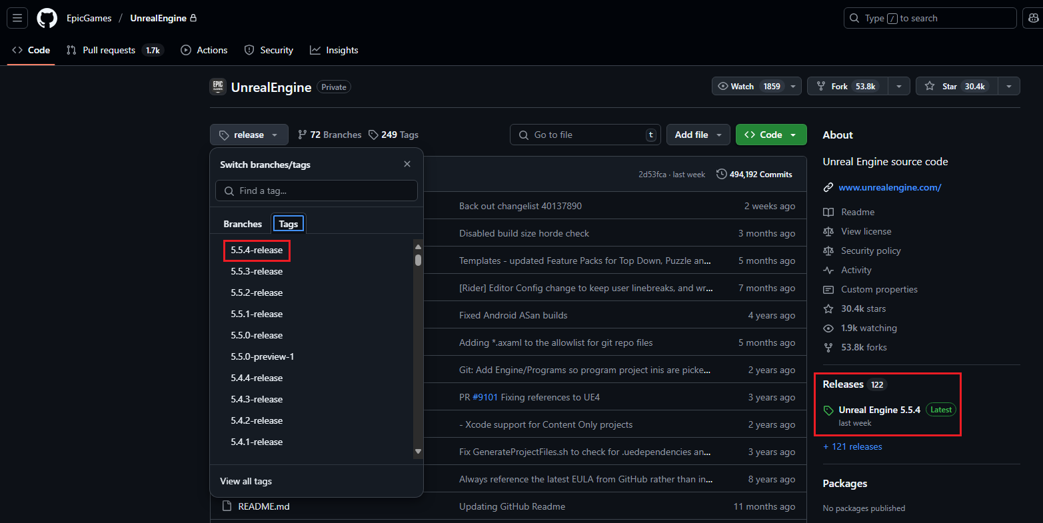The height and width of the screenshot is (523, 1043).
Task: Open the Watch notifications dropdown
Action: [x=757, y=87]
